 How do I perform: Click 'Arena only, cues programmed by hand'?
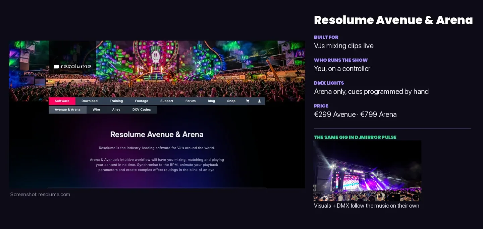click(x=371, y=92)
